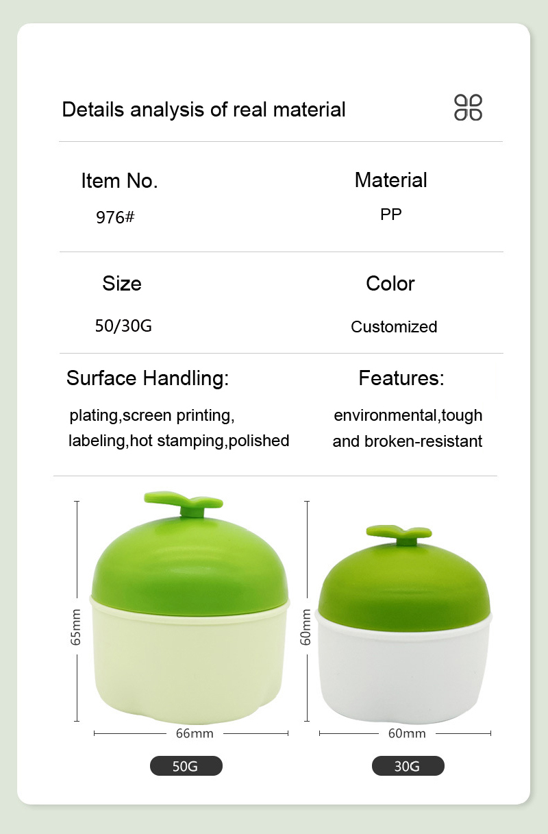Select the large green 50G jar image
Viewport: 548px width, 834px height.
pos(190,607)
